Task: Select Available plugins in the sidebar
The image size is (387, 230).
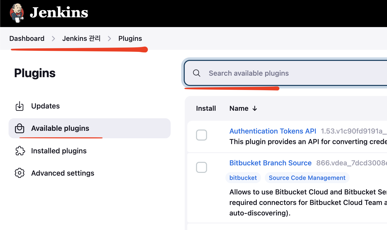Action: (90, 128)
